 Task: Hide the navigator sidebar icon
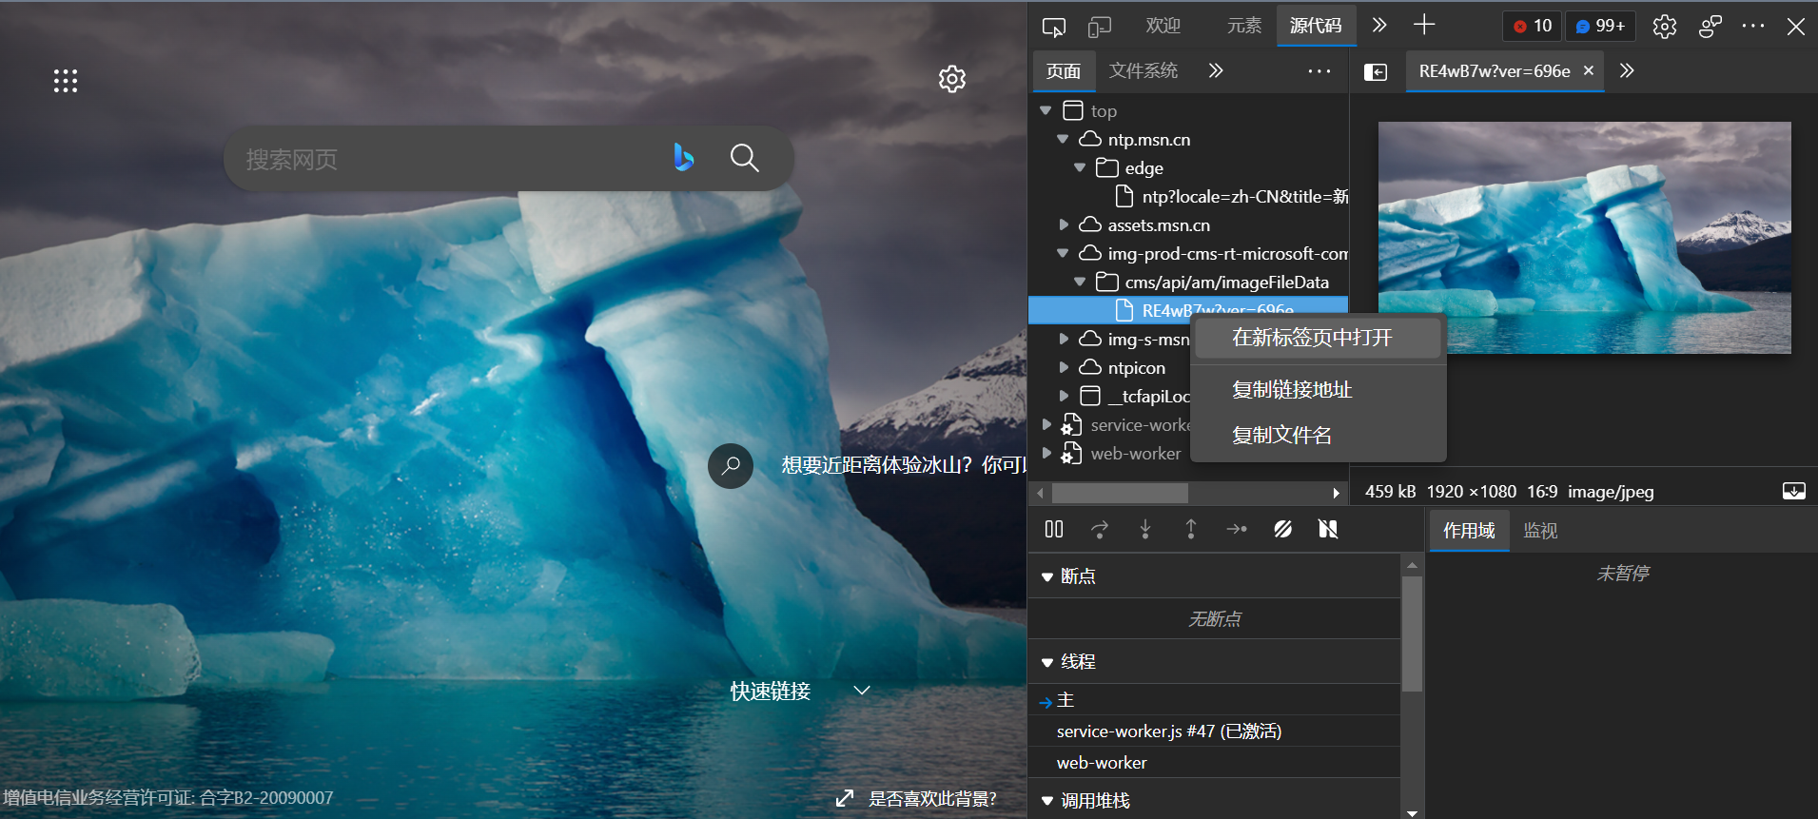coord(1376,72)
